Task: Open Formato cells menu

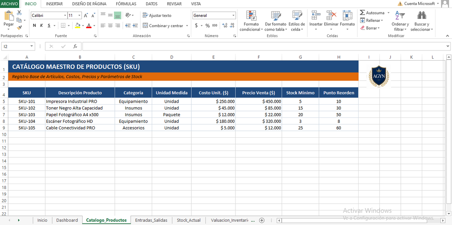Action: tap(347, 20)
